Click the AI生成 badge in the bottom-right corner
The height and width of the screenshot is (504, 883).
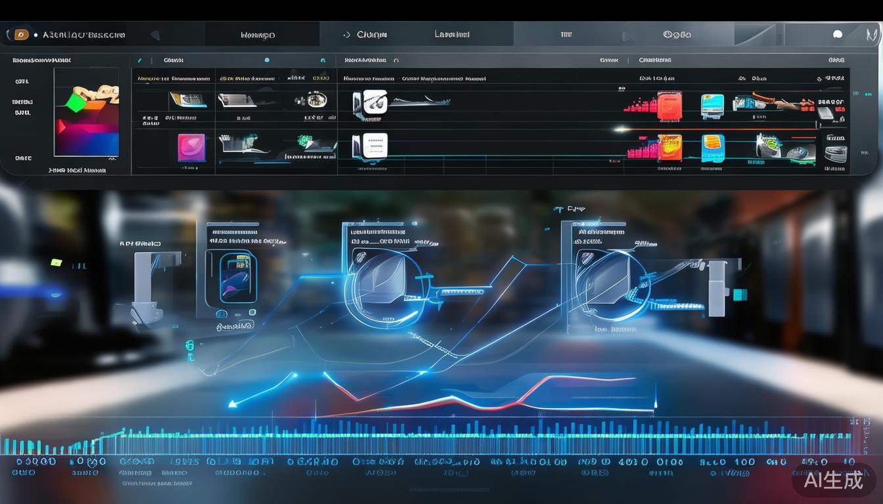click(x=834, y=480)
